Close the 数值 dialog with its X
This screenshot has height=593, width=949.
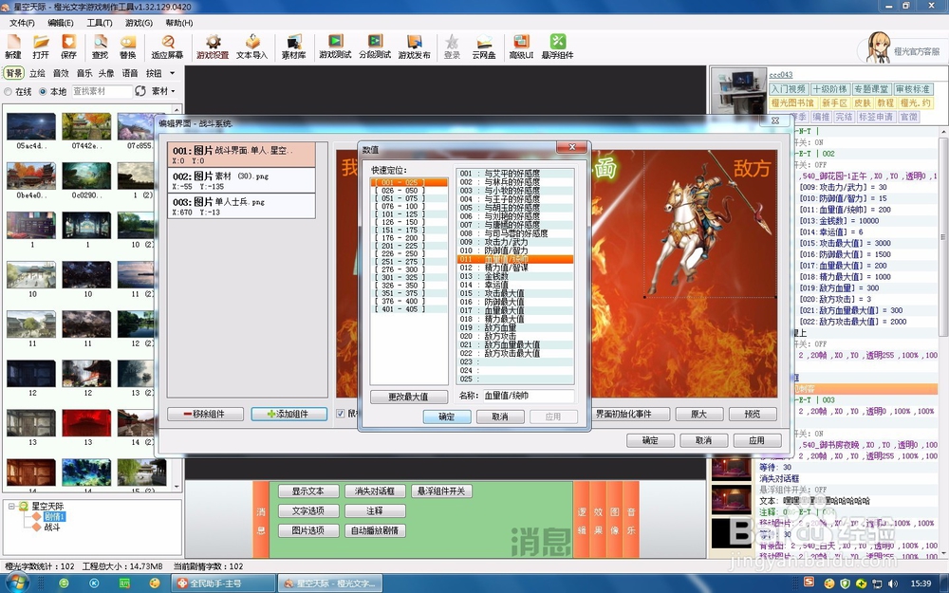pos(571,148)
